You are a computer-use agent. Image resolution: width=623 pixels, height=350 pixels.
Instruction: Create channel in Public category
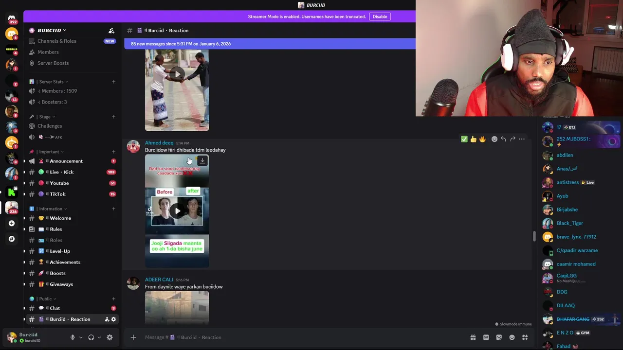(113, 299)
